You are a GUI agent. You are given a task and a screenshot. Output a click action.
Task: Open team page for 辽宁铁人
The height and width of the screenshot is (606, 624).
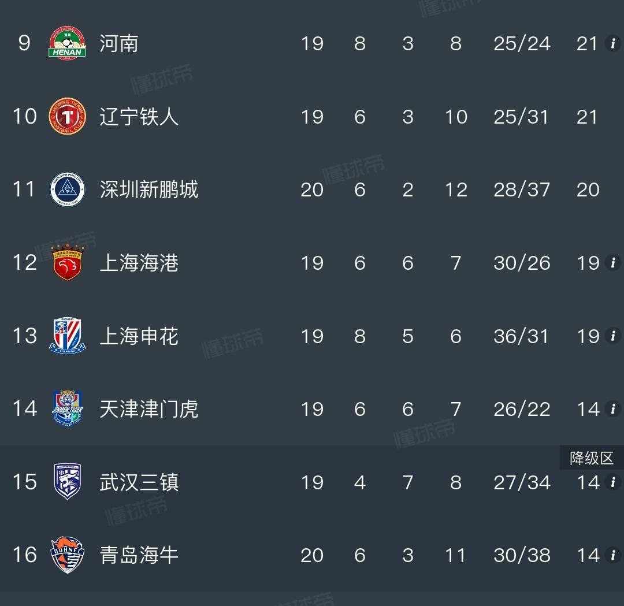click(139, 117)
